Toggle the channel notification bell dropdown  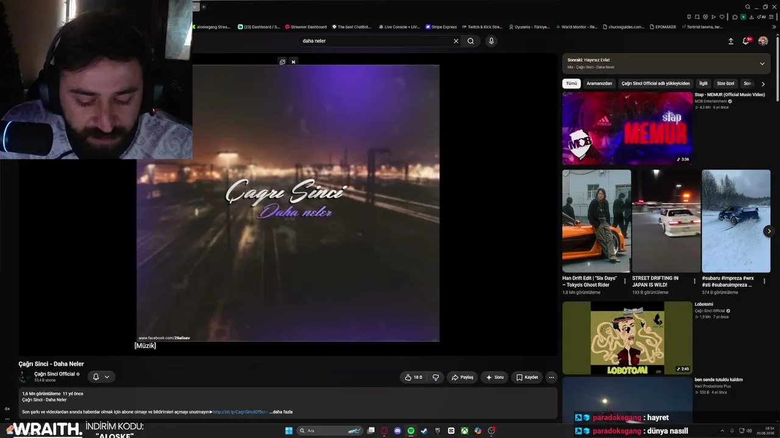[x=101, y=377]
